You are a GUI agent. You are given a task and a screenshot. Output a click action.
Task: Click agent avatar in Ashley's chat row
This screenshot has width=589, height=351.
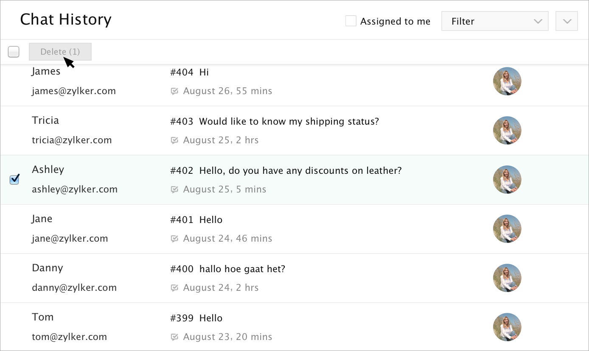click(x=507, y=180)
